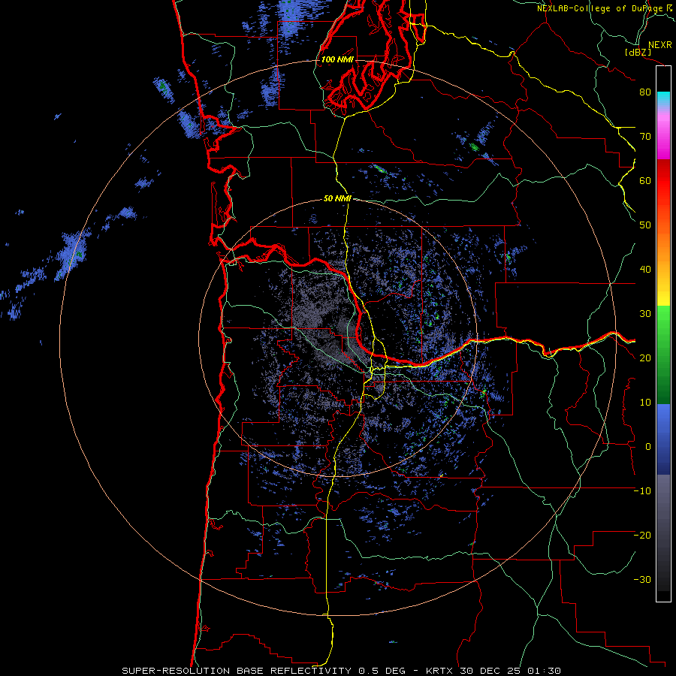Click the 30 value on the dBZ scale
The height and width of the screenshot is (676, 676).
click(x=645, y=314)
